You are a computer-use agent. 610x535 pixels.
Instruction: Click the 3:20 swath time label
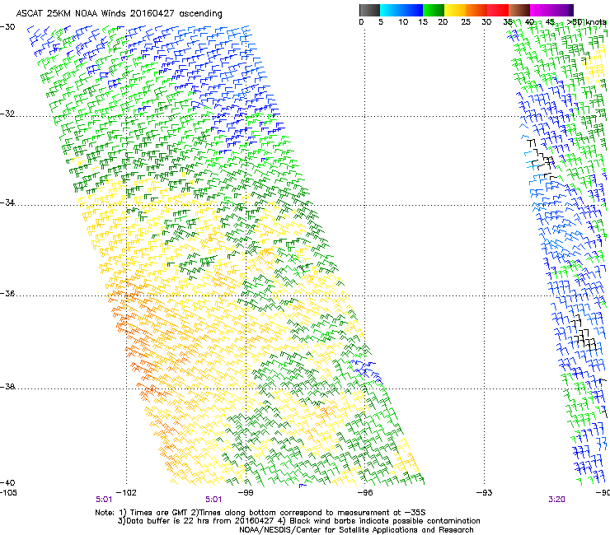(x=556, y=500)
